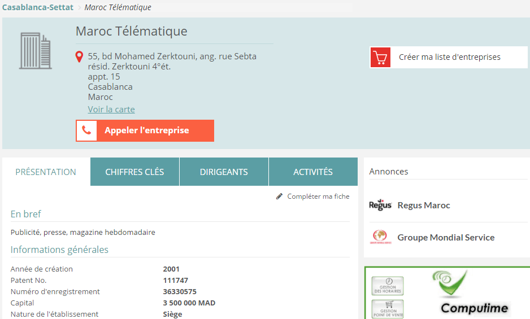The width and height of the screenshot is (530, 319).
Task: Click the red map pin icon
Action: click(x=80, y=57)
